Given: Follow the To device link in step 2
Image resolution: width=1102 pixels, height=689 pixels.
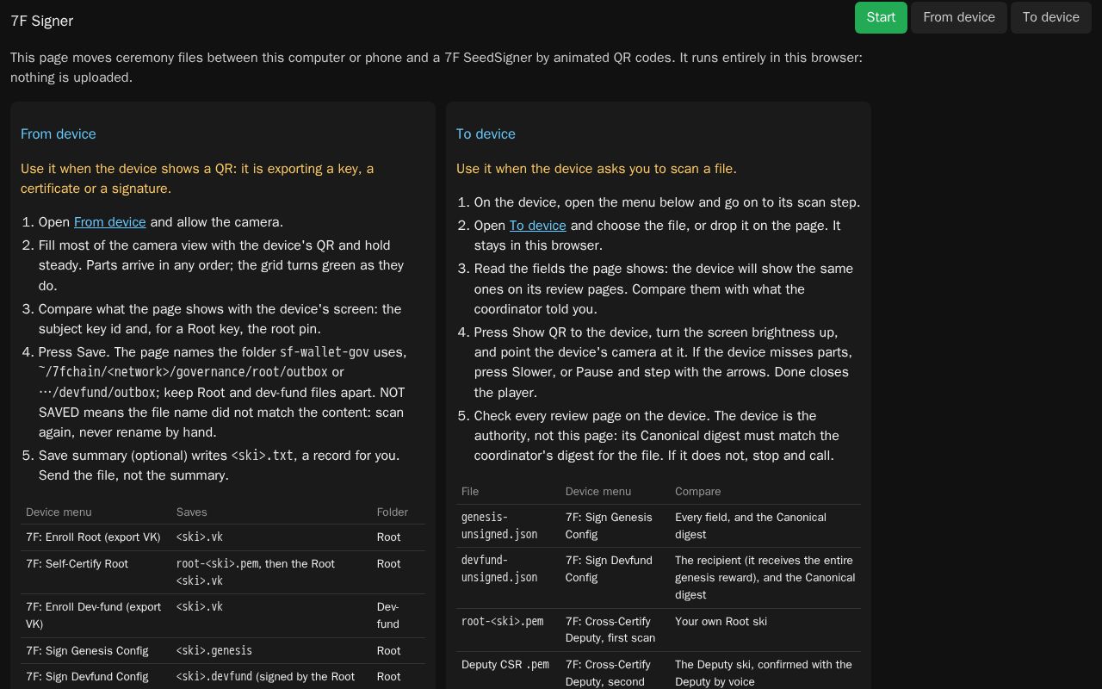Looking at the screenshot, I should click(x=538, y=226).
